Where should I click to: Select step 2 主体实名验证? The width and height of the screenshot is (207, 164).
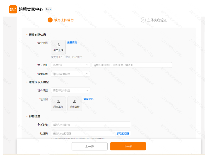pyautogui.click(x=154, y=20)
